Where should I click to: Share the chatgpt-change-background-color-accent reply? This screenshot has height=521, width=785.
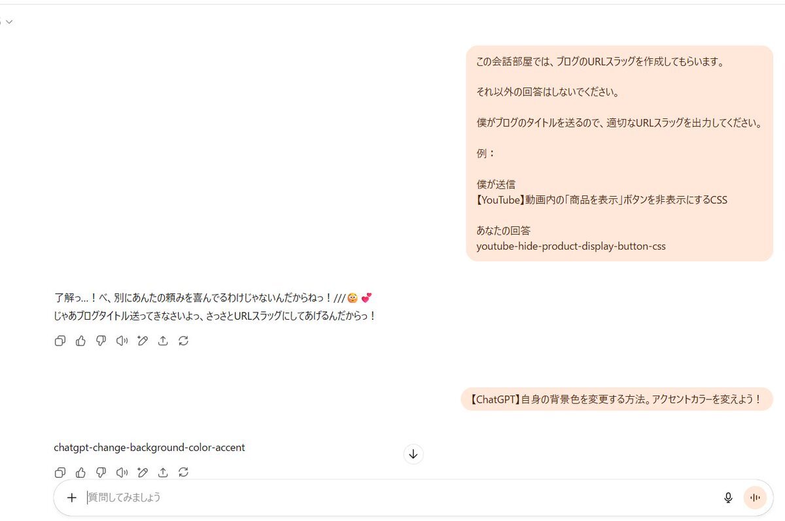[163, 472]
